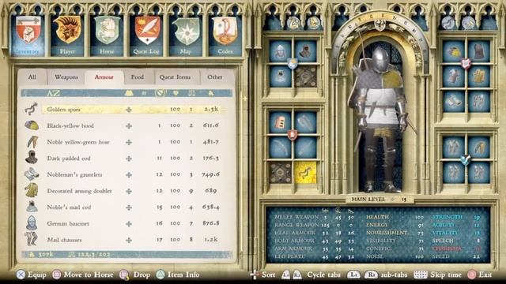The height and width of the screenshot is (284, 506).
Task: Switch to the Food filter
Action: tap(137, 77)
